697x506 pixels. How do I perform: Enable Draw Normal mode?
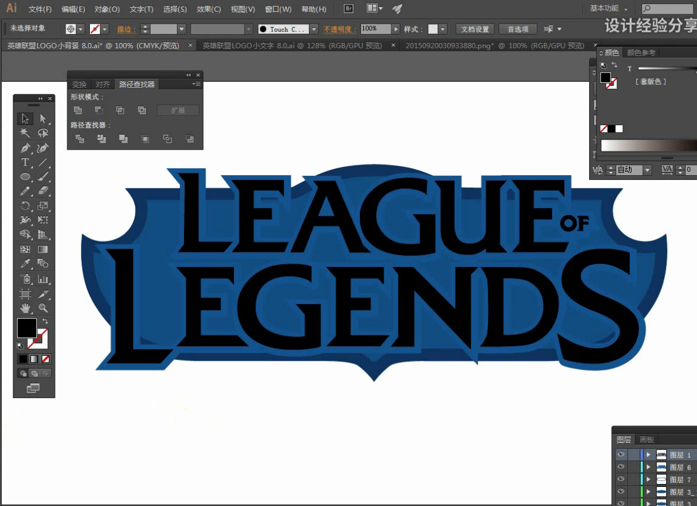point(23,374)
